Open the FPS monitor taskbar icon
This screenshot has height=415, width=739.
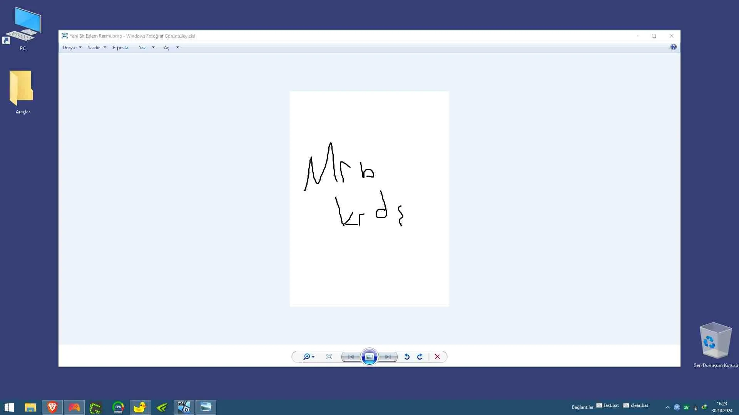pyautogui.click(x=118, y=407)
